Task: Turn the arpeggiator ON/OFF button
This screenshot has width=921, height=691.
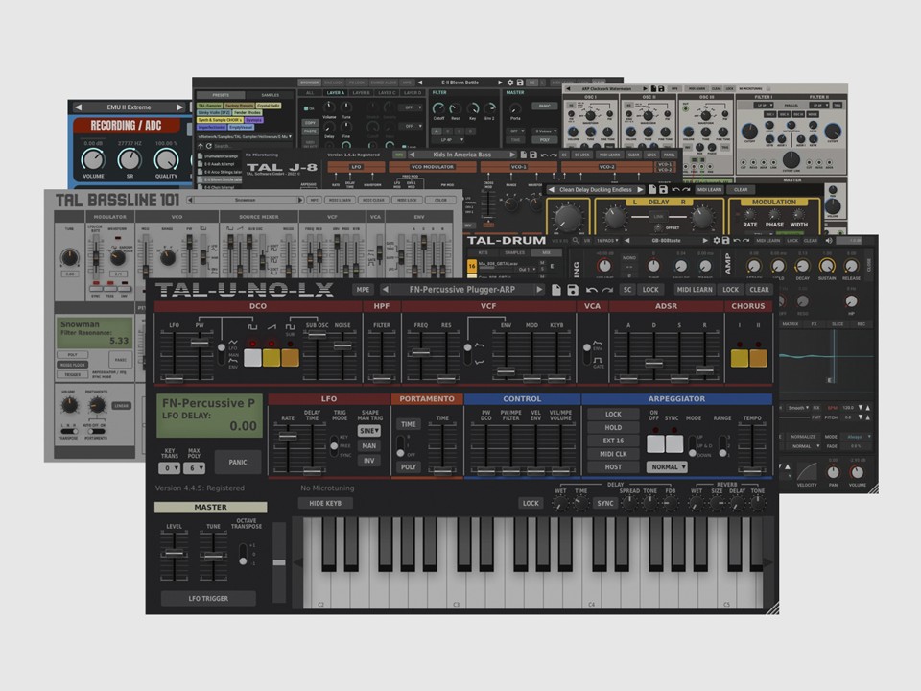Action: tap(655, 443)
